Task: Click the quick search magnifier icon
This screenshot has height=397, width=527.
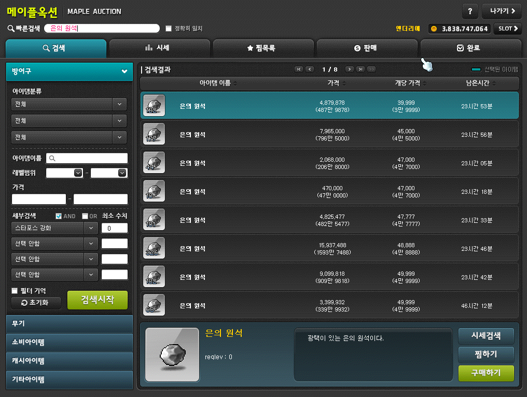Action: [11, 29]
